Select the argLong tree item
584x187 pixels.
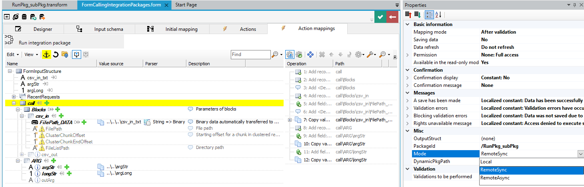35,90
